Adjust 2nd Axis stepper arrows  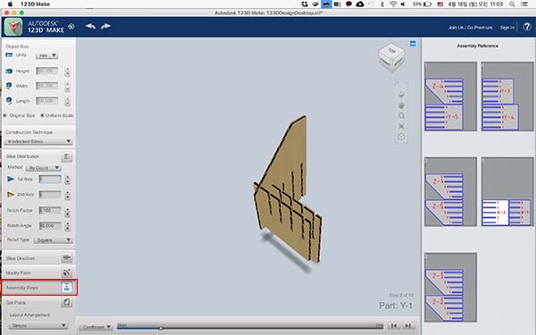tap(67, 195)
